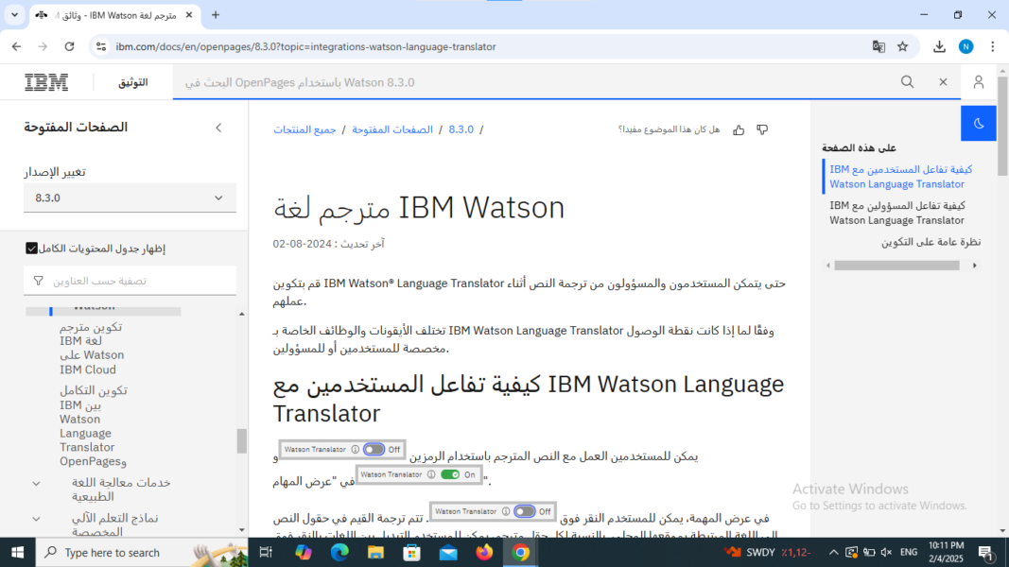Click the تصفية حسب العناوين filter field
The image size is (1009, 567).
130,281
